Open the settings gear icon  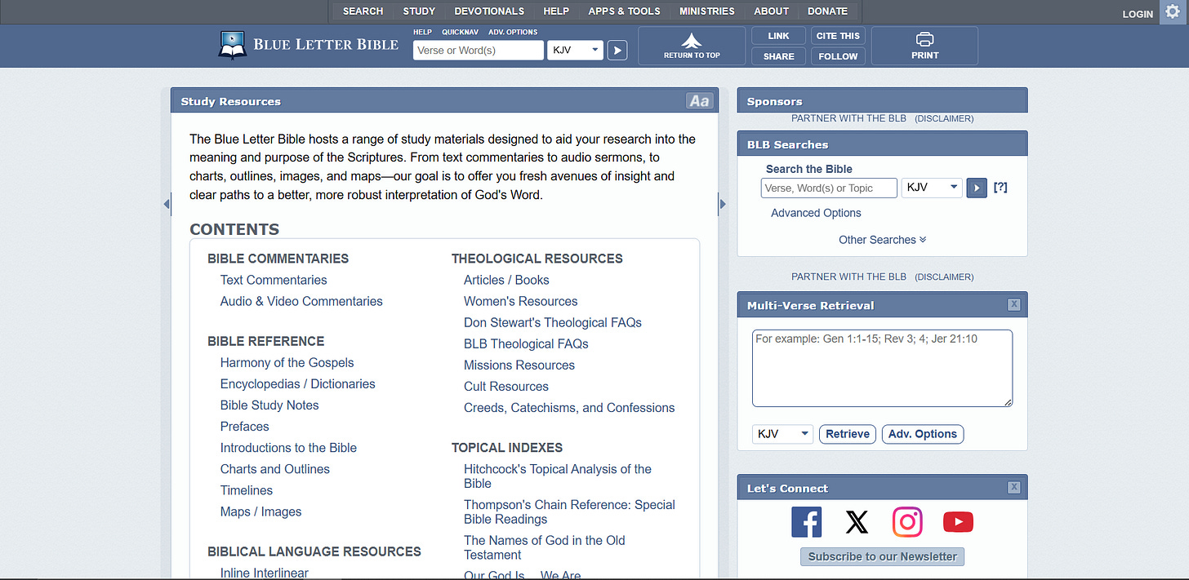point(1173,12)
